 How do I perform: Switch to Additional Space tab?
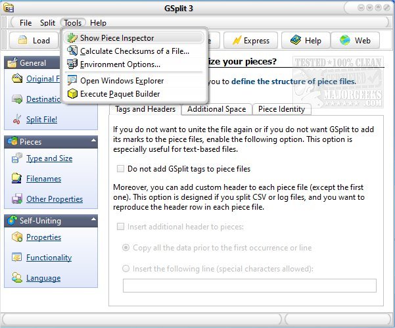[216, 109]
